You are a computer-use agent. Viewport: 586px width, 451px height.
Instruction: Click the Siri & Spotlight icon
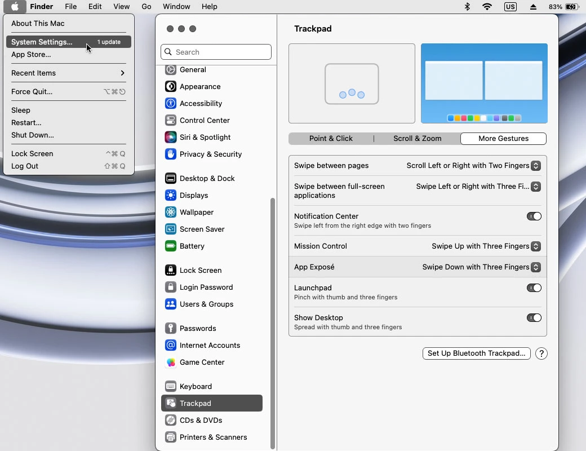pyautogui.click(x=170, y=137)
